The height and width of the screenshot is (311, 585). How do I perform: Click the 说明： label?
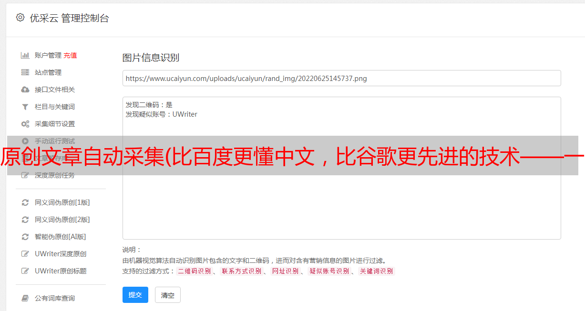(132, 250)
